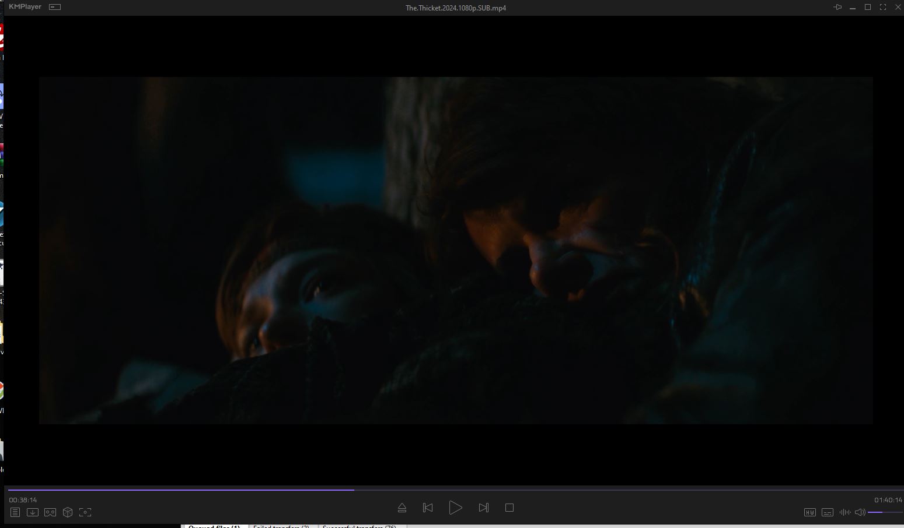
Task: Skip to the next track
Action: pos(483,508)
